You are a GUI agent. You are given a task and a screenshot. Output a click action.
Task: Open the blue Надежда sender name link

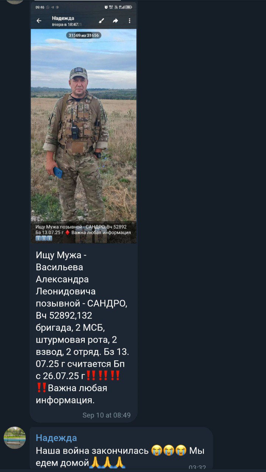pyautogui.click(x=56, y=438)
